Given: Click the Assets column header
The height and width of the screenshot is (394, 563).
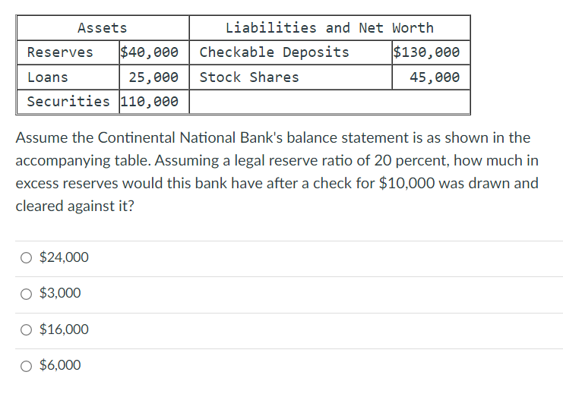Looking at the screenshot, I should point(103,28).
